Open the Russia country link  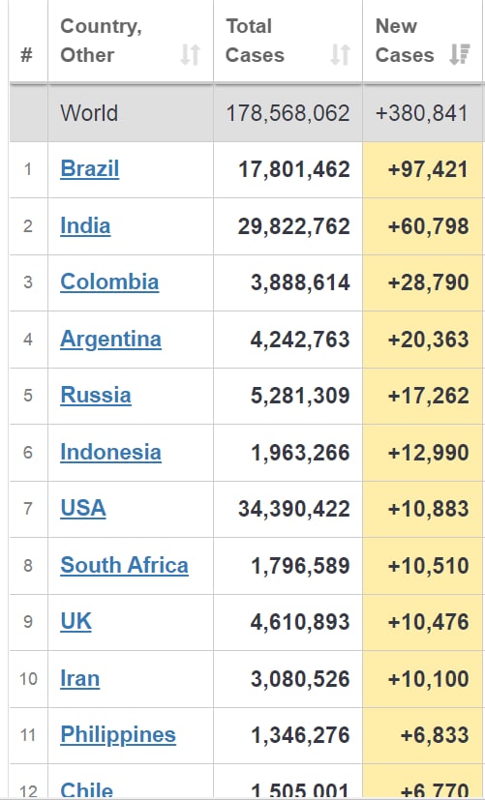96,395
